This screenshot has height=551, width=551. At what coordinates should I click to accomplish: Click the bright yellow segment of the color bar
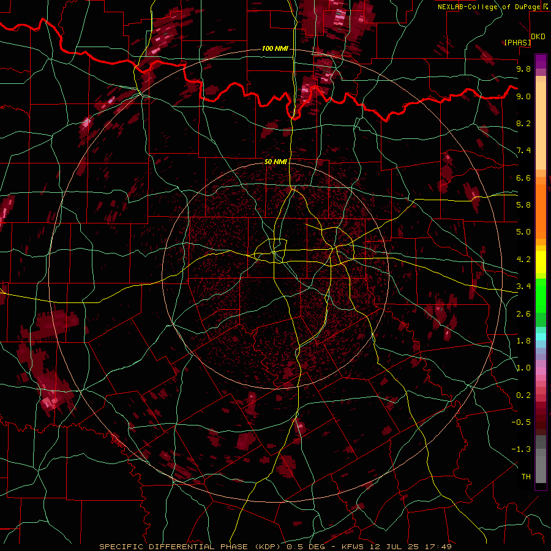click(541, 262)
